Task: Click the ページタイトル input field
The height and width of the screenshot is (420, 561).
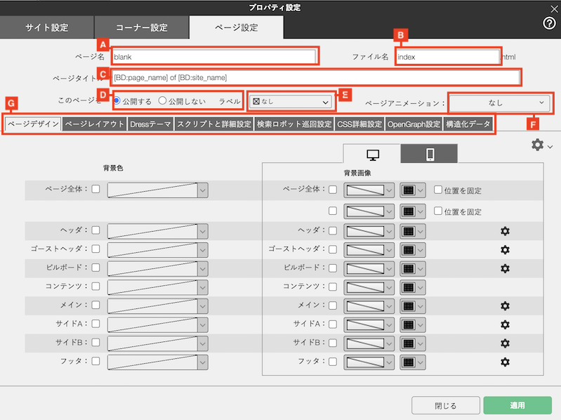Action: click(315, 77)
